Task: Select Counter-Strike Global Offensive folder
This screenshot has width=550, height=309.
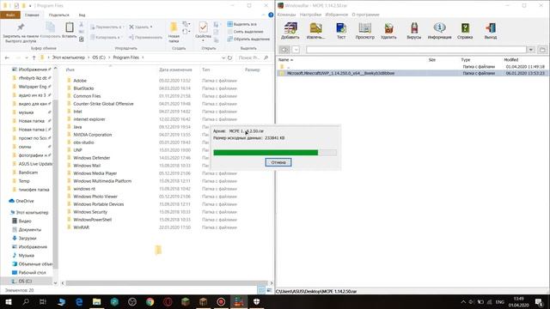Action: click(x=103, y=104)
